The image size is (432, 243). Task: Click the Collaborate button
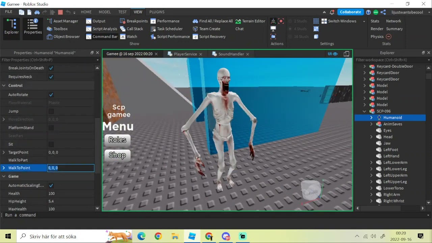pyautogui.click(x=350, y=12)
